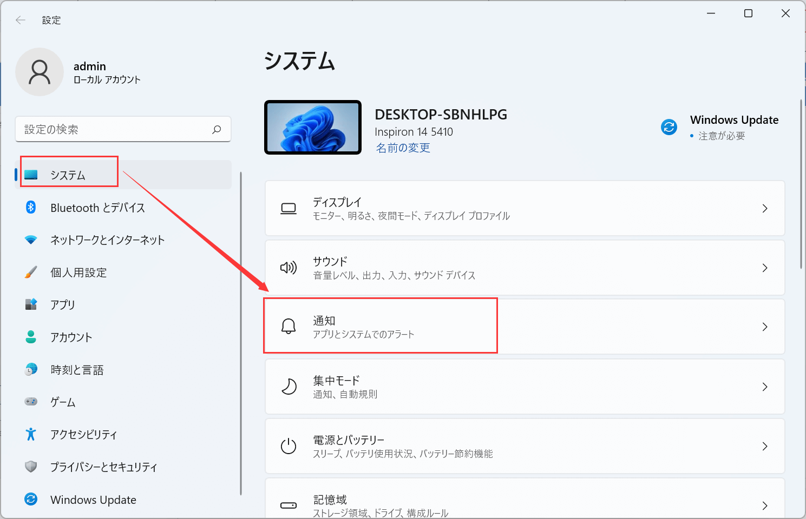806x519 pixels.
Task: Select the 時刻と言語 clock icon
Action: click(x=31, y=369)
